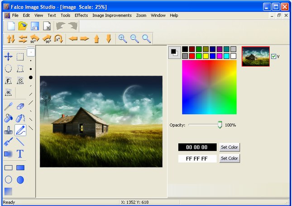Click Set Color next to 00 00 00
This screenshot has height=206, width=292.
coord(230,147)
